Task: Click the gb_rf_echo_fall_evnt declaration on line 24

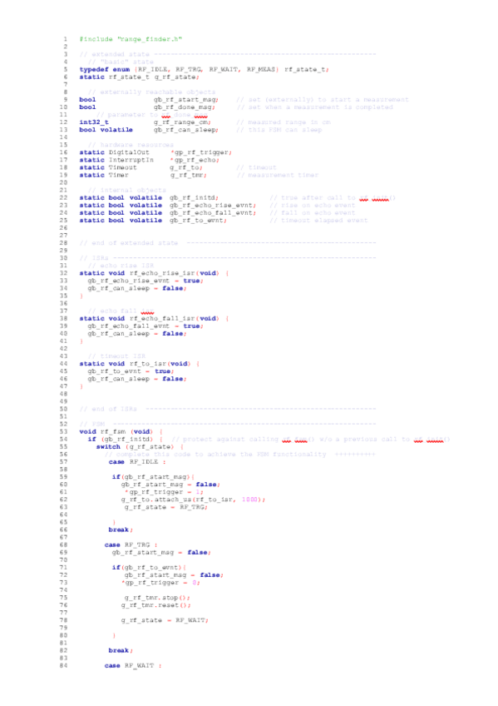Action: coord(168,212)
